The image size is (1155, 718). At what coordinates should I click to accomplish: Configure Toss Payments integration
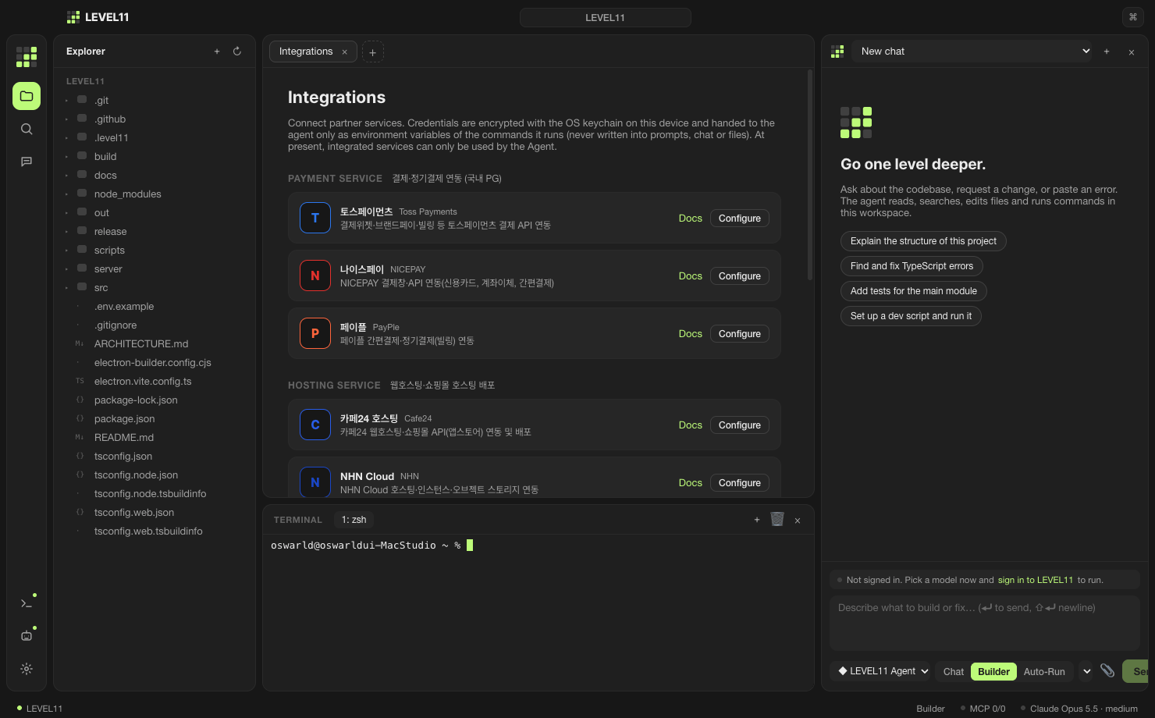tap(740, 219)
